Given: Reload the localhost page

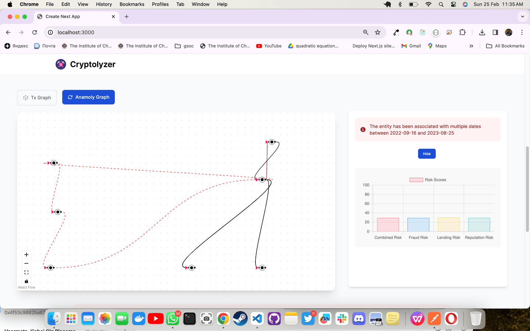Looking at the screenshot, I should 35,32.
